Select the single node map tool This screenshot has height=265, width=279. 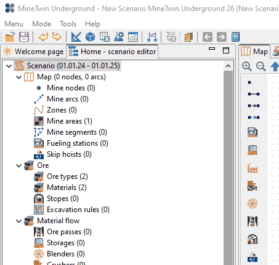(x=249, y=82)
